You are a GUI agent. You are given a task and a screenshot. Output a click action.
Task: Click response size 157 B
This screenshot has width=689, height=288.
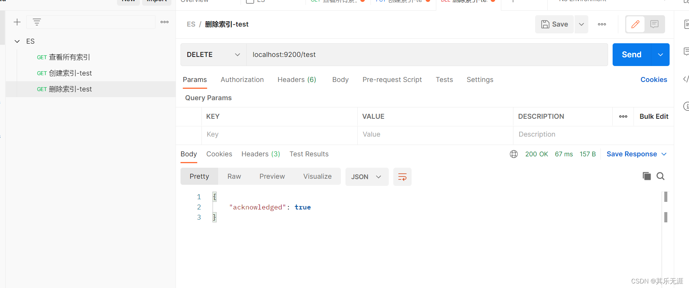pos(588,154)
